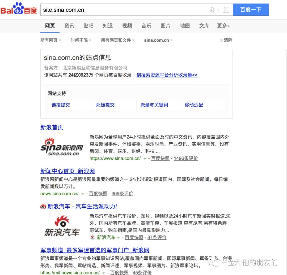Open the 所有网页 filter dropdown
287x275 pixels.
click(x=50, y=40)
